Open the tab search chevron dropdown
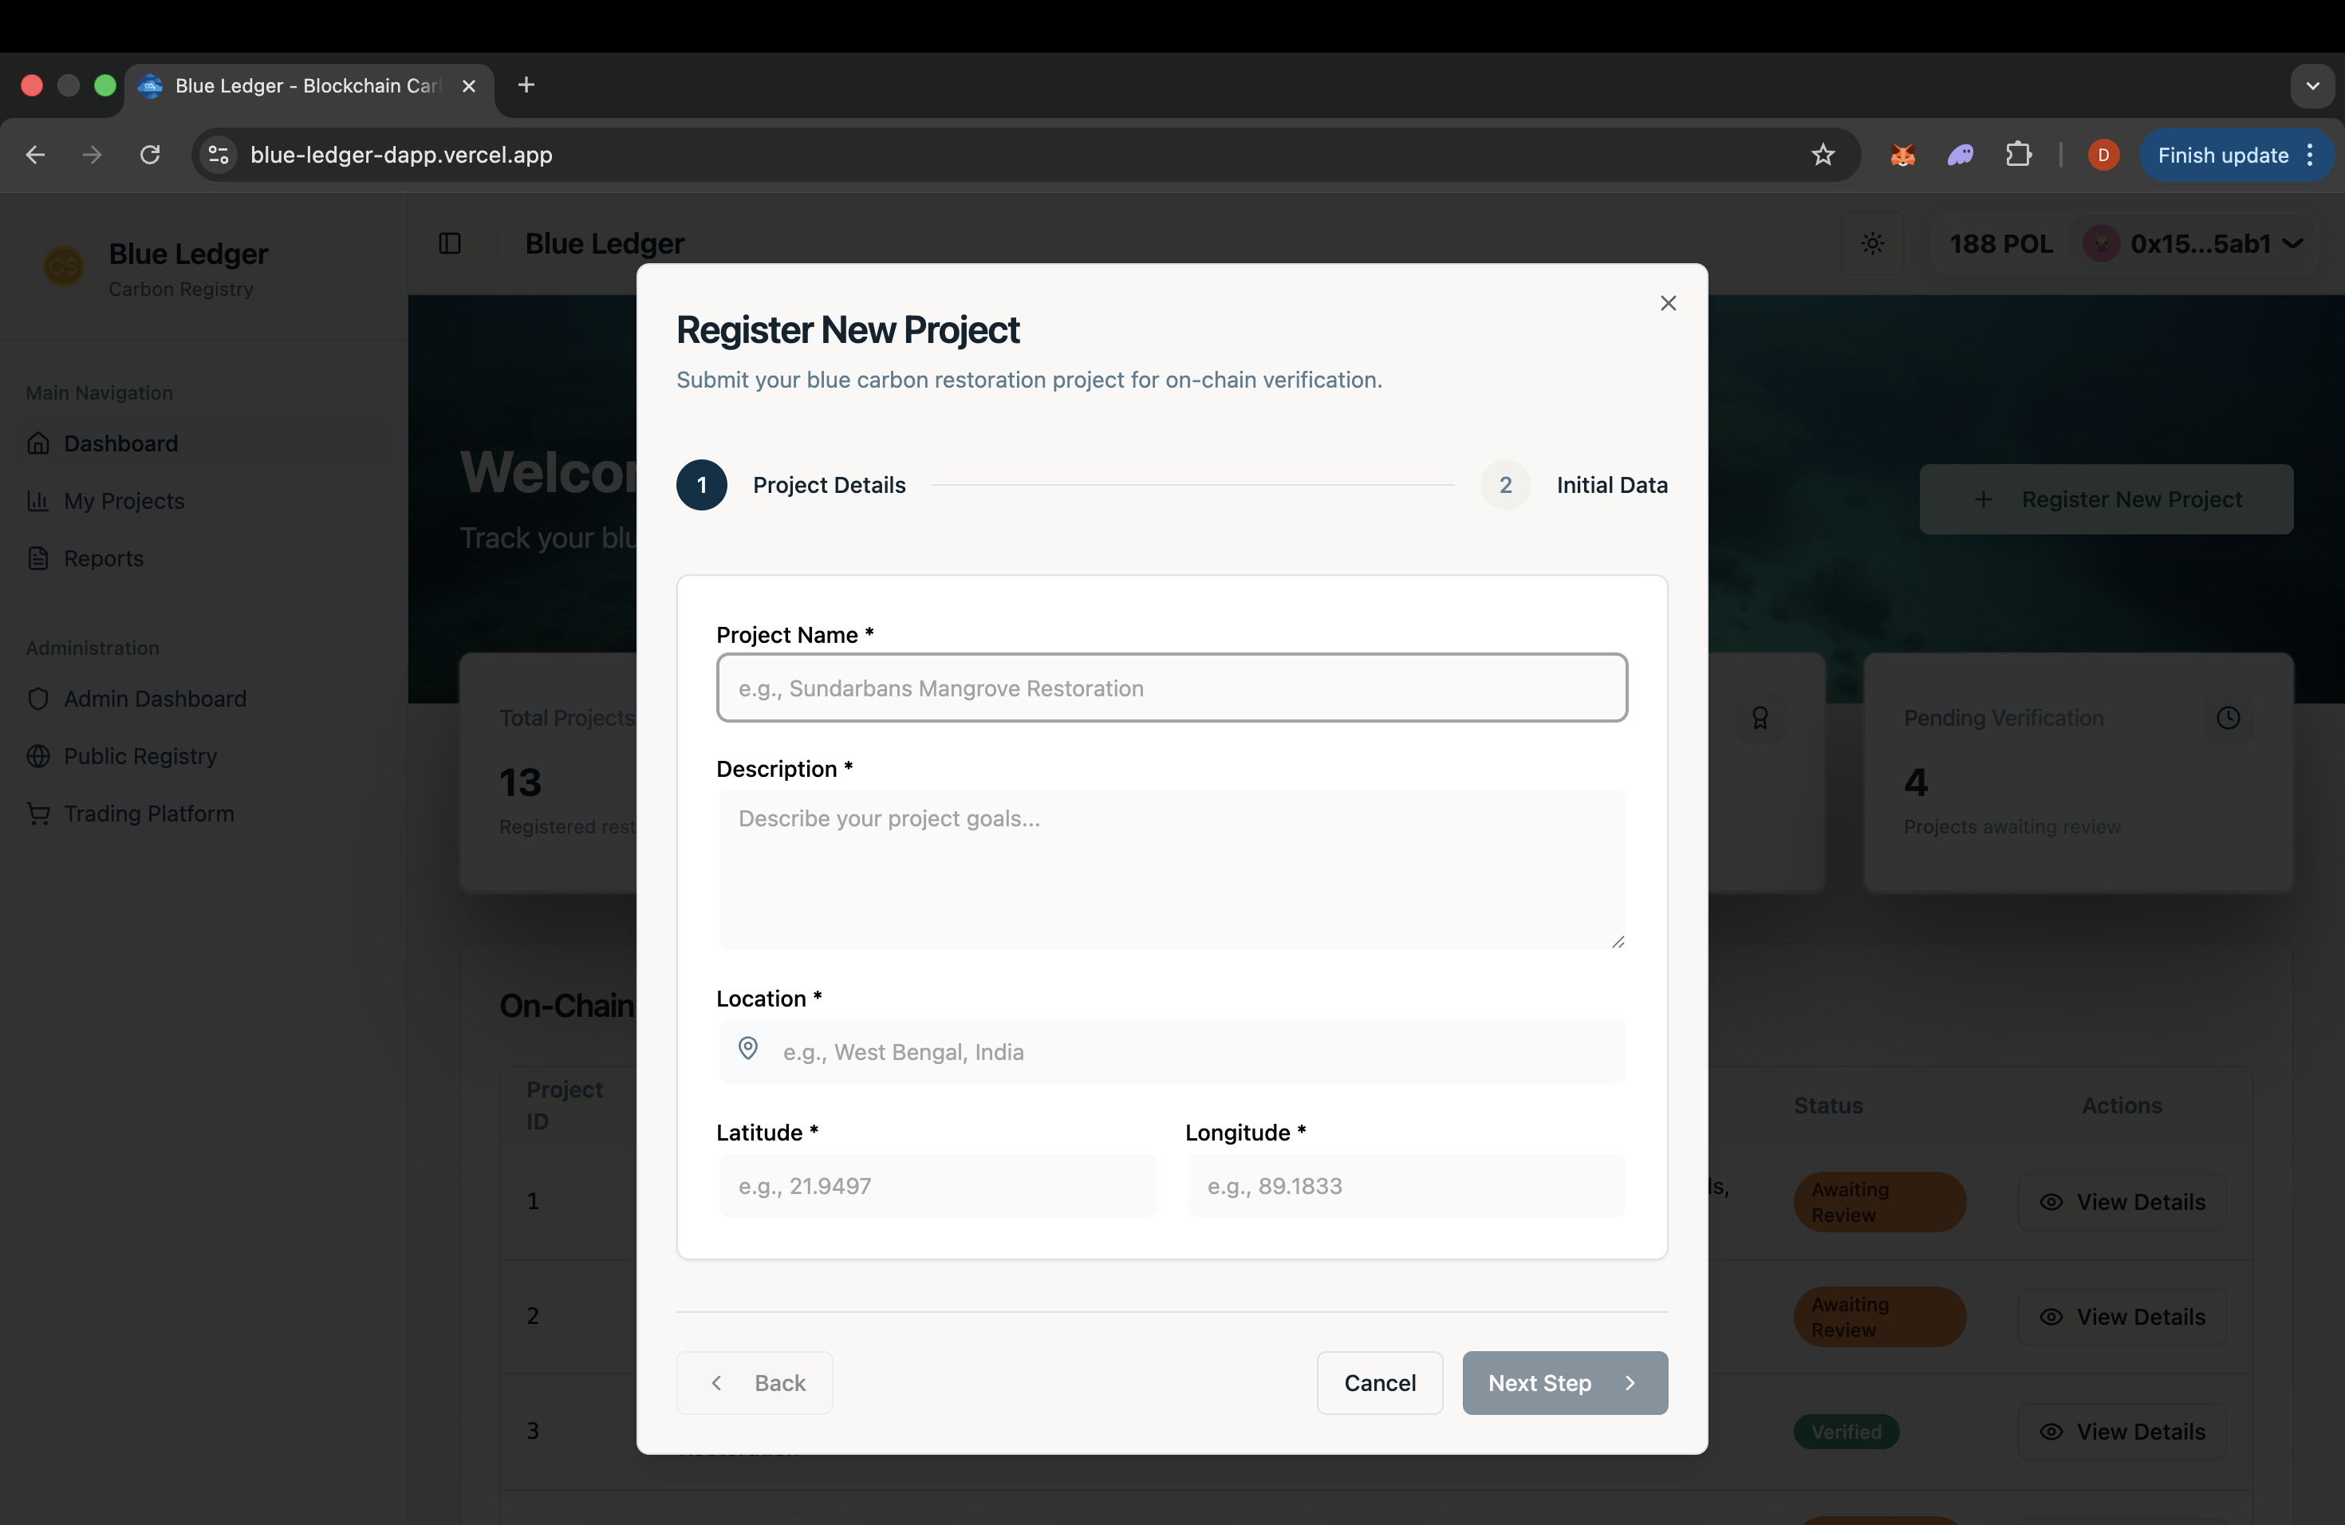 2311,85
